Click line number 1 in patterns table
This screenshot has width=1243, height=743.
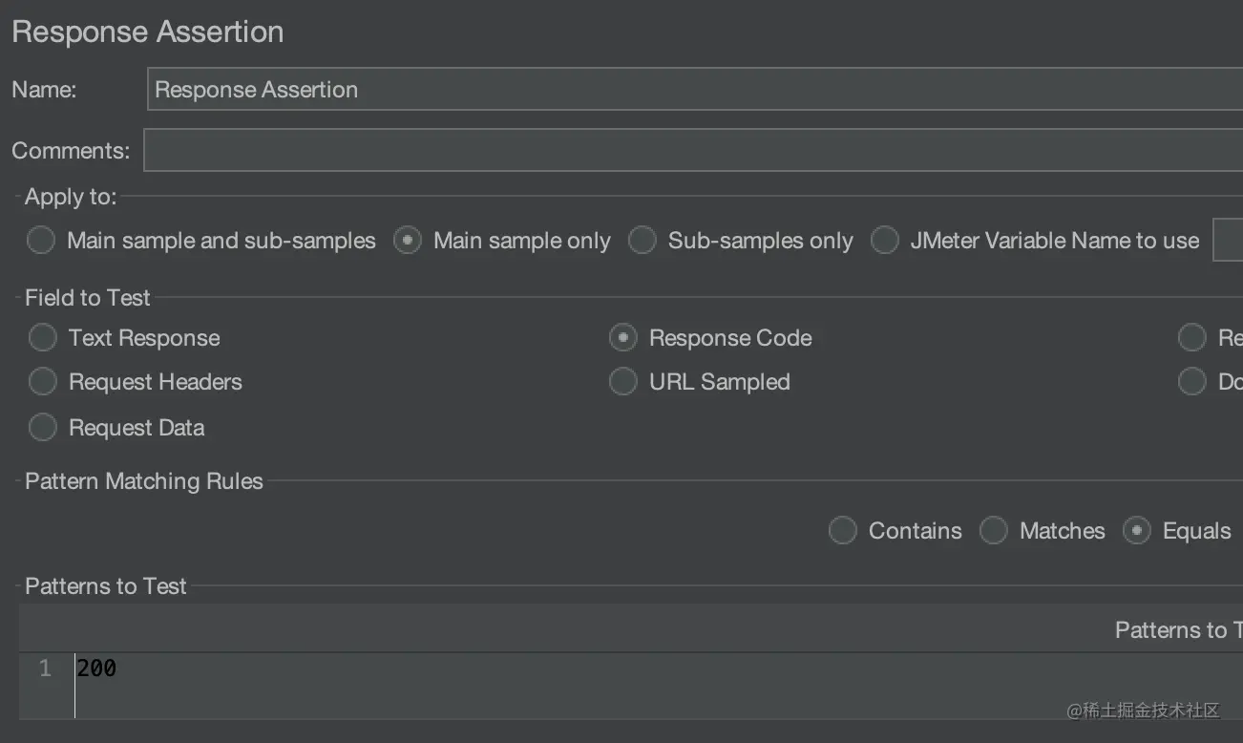(45, 669)
